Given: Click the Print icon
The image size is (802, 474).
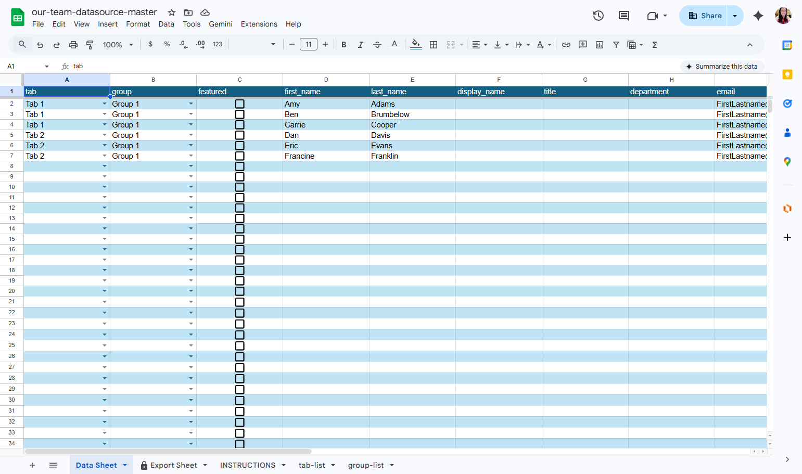Looking at the screenshot, I should [73, 45].
